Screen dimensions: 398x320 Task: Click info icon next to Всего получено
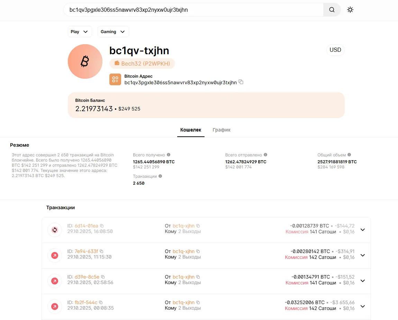point(169,155)
